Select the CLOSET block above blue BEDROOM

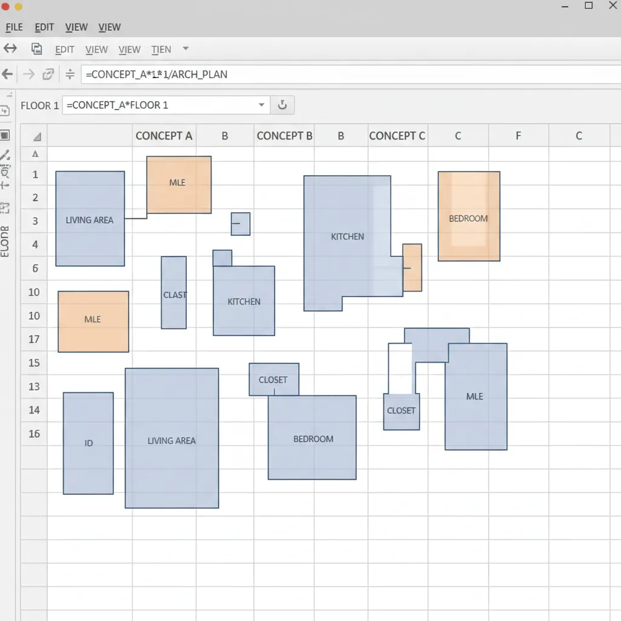pos(274,380)
